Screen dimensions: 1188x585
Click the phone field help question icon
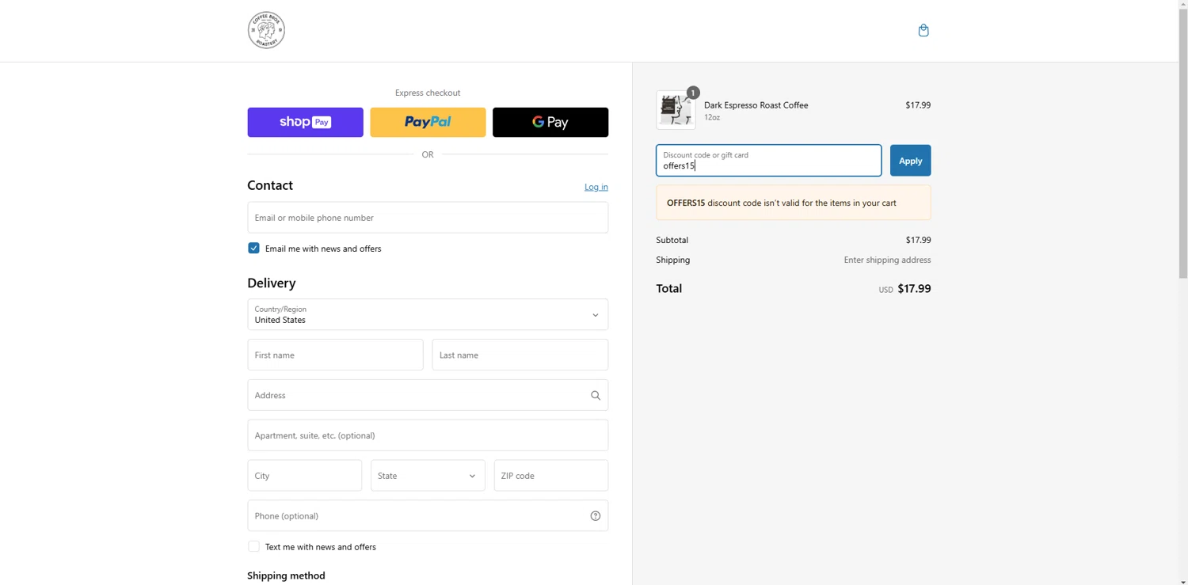pyautogui.click(x=596, y=516)
